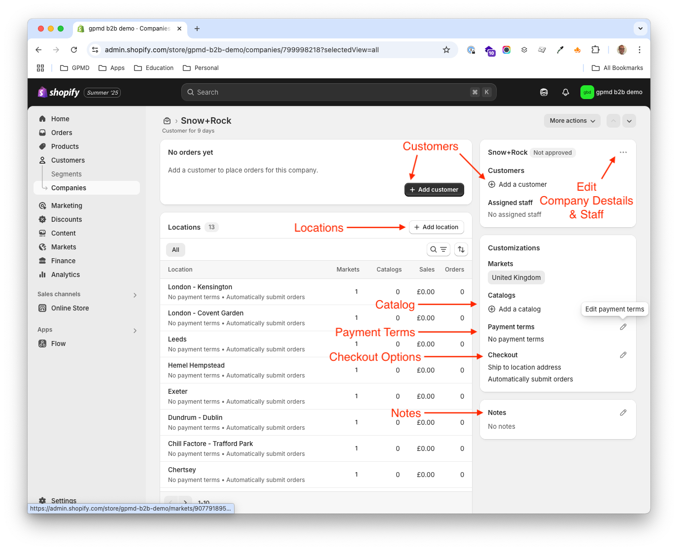This screenshot has height=550, width=678.
Task: Open the notifications bell
Action: 566,92
